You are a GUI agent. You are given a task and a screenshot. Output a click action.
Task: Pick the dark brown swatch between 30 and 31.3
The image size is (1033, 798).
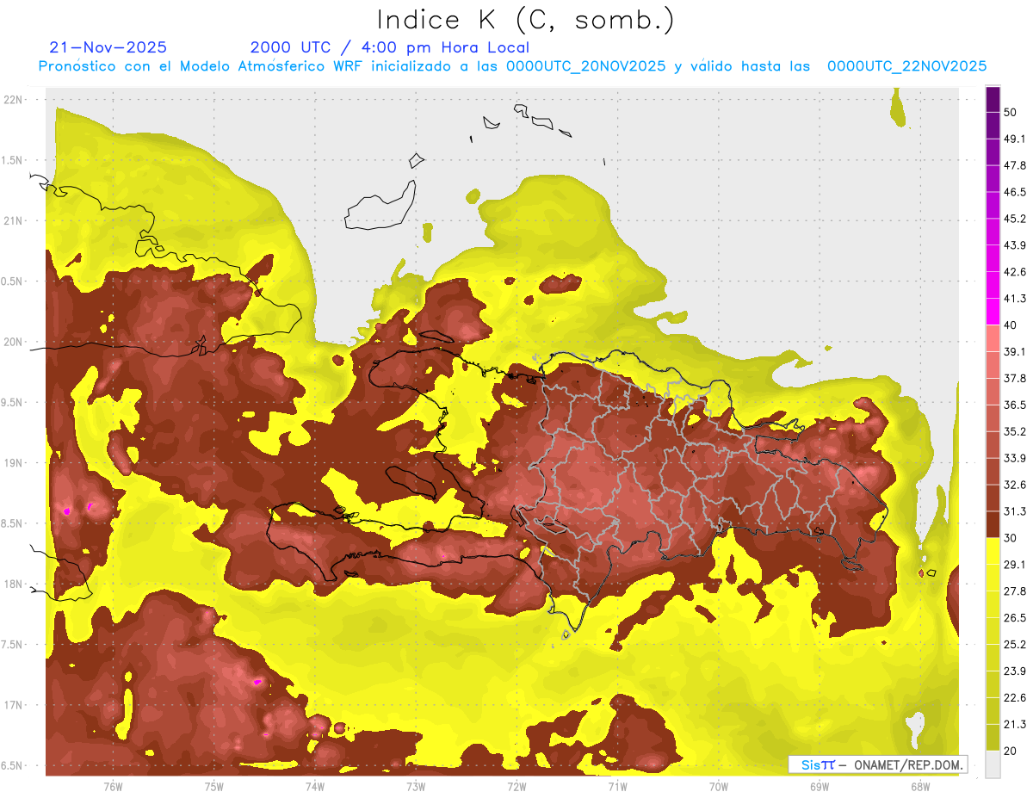coord(993,524)
